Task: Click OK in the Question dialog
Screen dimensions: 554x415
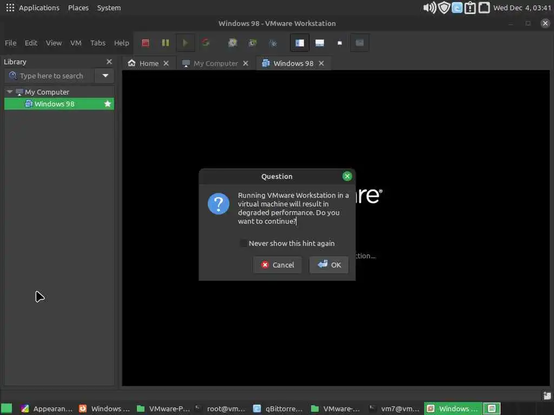Action: [329, 265]
